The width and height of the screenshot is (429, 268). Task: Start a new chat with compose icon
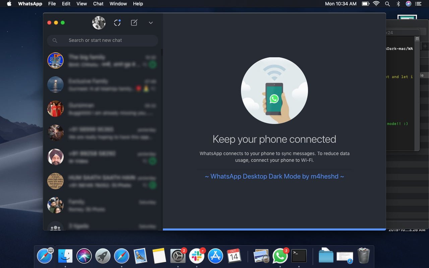(134, 23)
